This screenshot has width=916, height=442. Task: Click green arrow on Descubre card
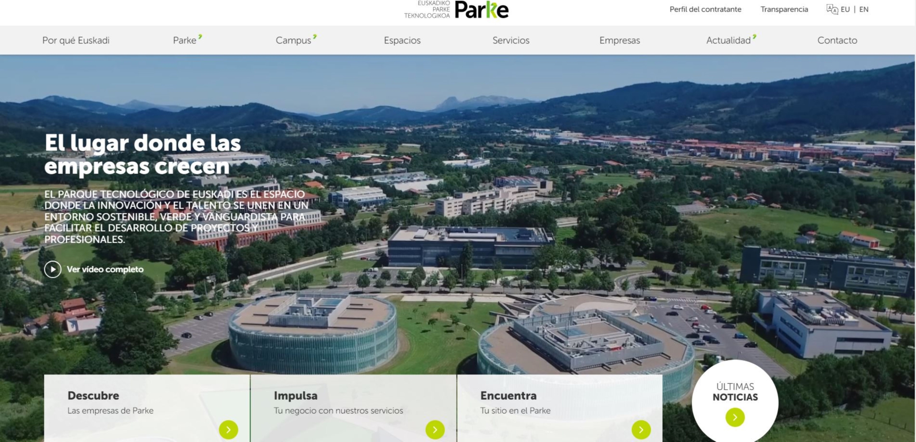[228, 430]
